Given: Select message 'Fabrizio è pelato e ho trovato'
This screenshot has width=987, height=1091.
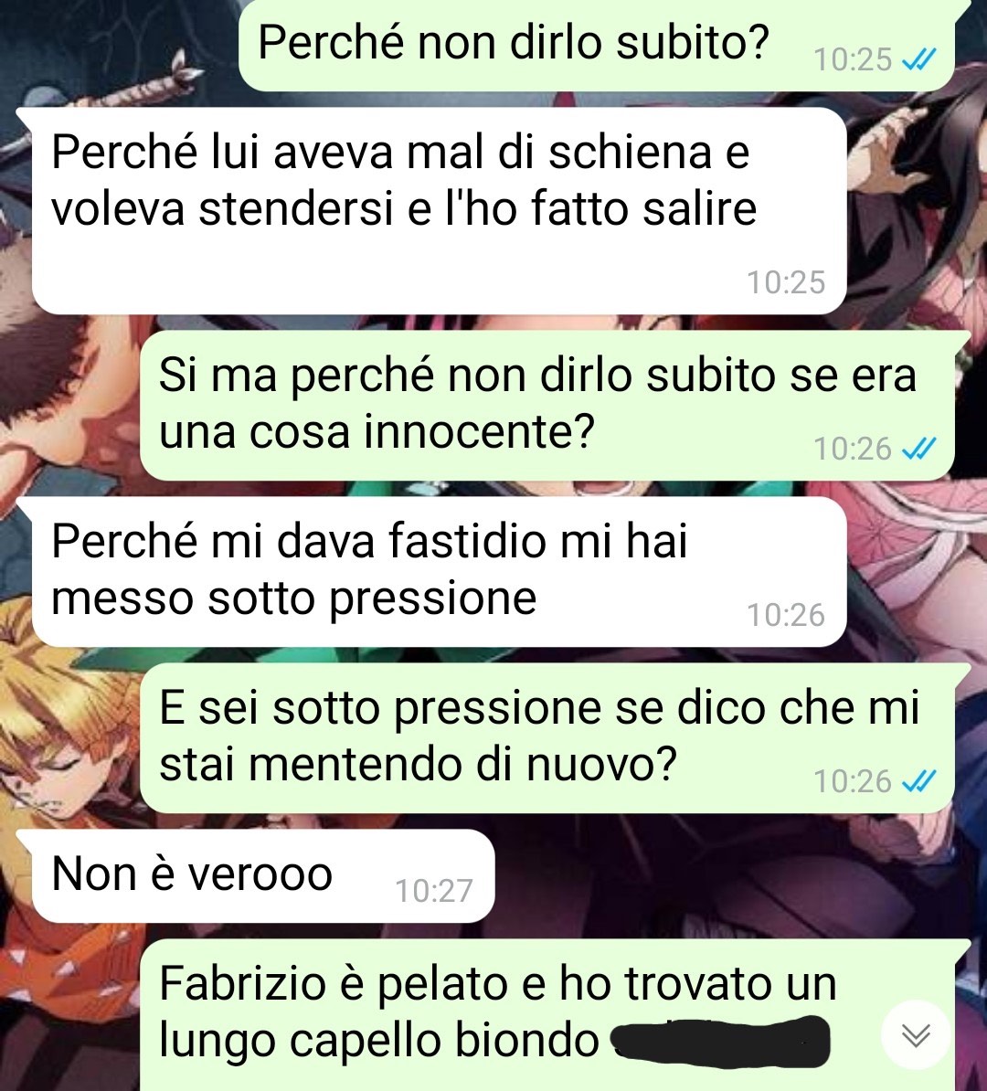Looking at the screenshot, I should pyautogui.click(x=547, y=1014).
